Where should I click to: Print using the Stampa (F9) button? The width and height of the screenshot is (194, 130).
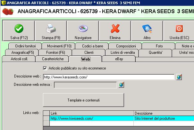click(51, 31)
